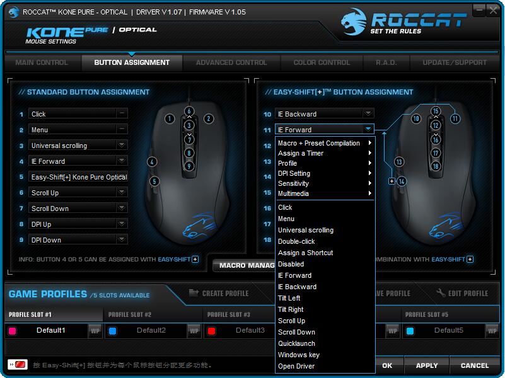505x378 pixels.
Task: Switch to the Color Control tab
Action: click(x=322, y=62)
